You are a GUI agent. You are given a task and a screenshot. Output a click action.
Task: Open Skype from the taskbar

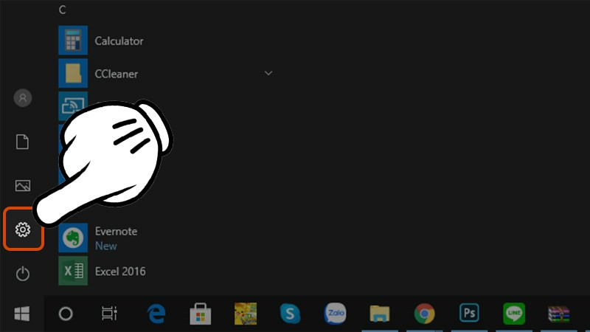[290, 314]
